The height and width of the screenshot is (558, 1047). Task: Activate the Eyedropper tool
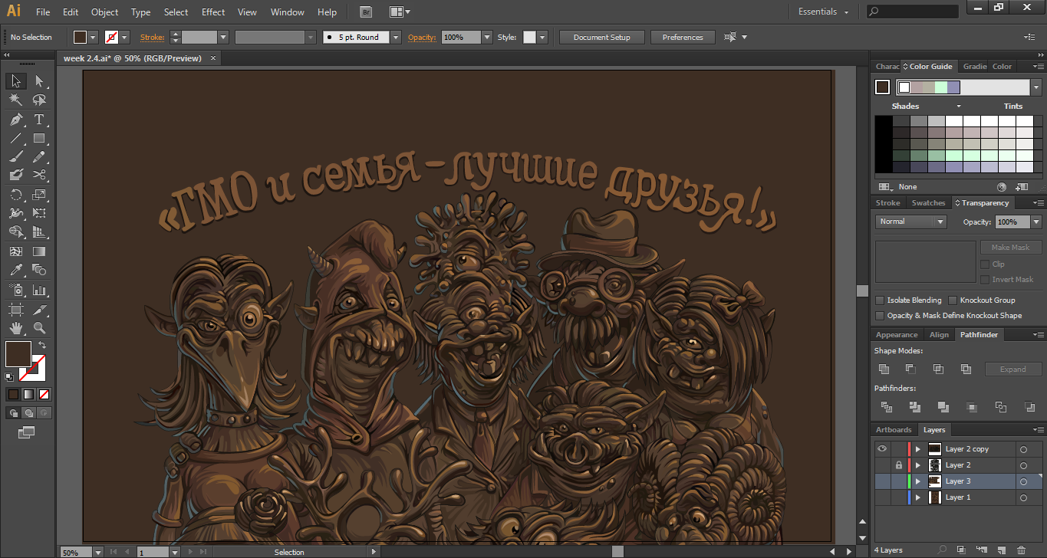point(16,270)
